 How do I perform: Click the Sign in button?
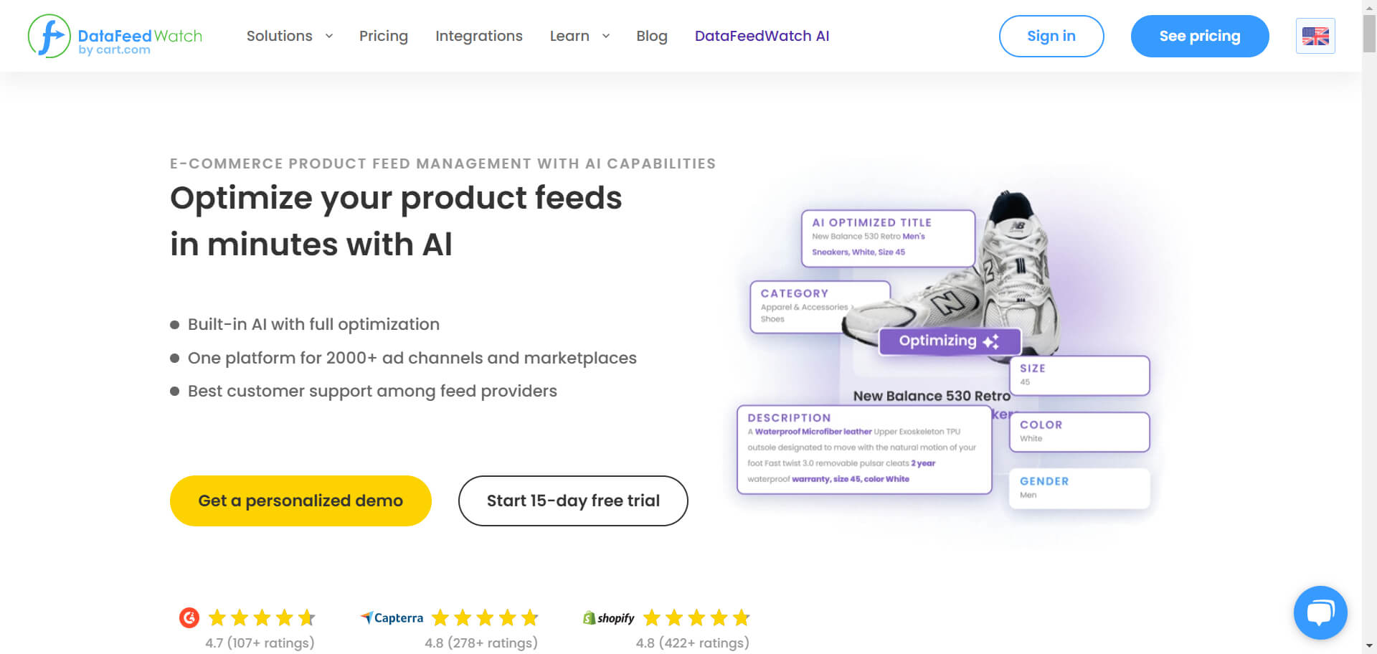pos(1051,36)
